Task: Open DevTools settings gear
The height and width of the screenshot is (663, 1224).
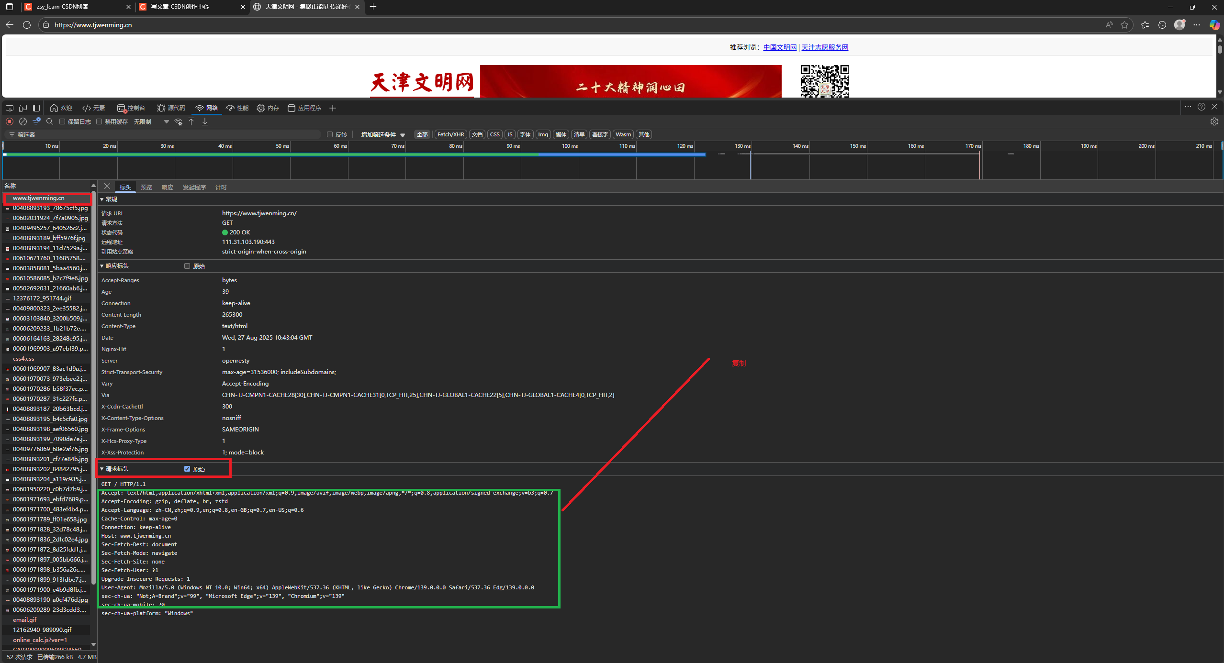Action: (1214, 121)
